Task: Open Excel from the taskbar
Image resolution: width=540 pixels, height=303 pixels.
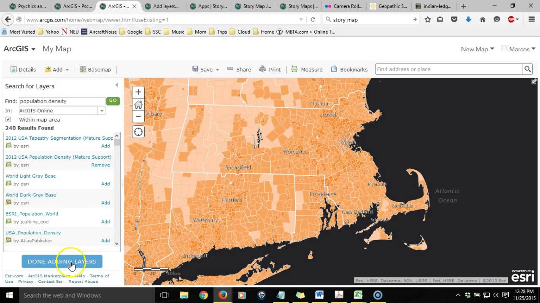Action: pyautogui.click(x=358, y=295)
